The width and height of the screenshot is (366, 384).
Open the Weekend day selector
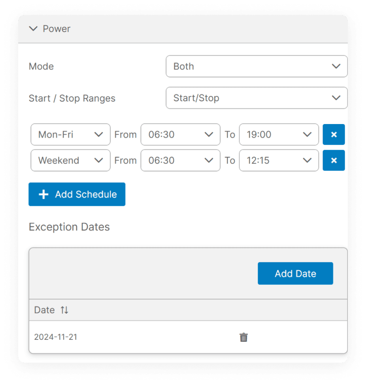(x=70, y=160)
